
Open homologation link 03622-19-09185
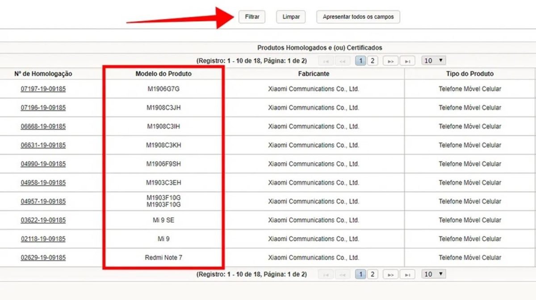43,220
